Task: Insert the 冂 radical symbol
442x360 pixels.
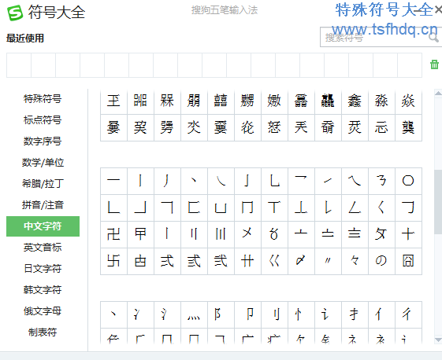Action: click(x=247, y=208)
